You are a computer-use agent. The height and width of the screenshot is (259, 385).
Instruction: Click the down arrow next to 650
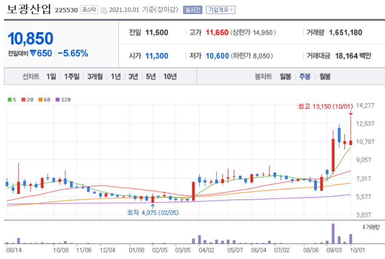[x=33, y=53]
